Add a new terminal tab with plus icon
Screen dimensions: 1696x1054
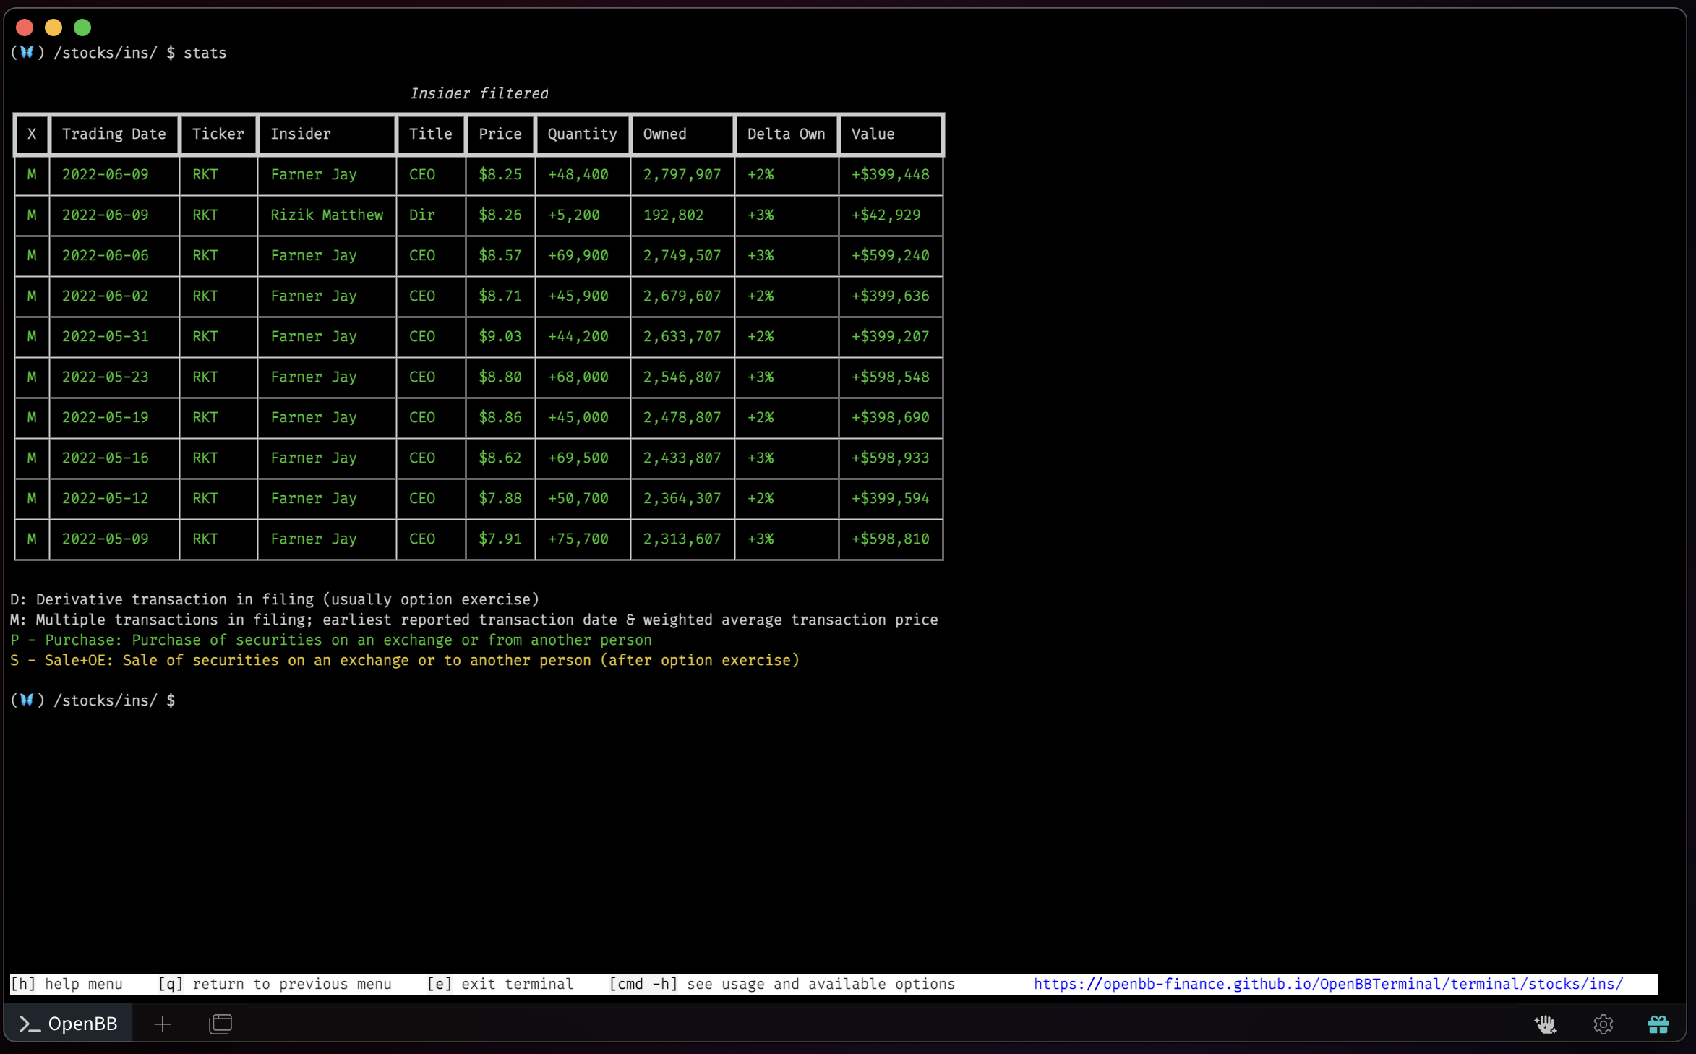[163, 1024]
